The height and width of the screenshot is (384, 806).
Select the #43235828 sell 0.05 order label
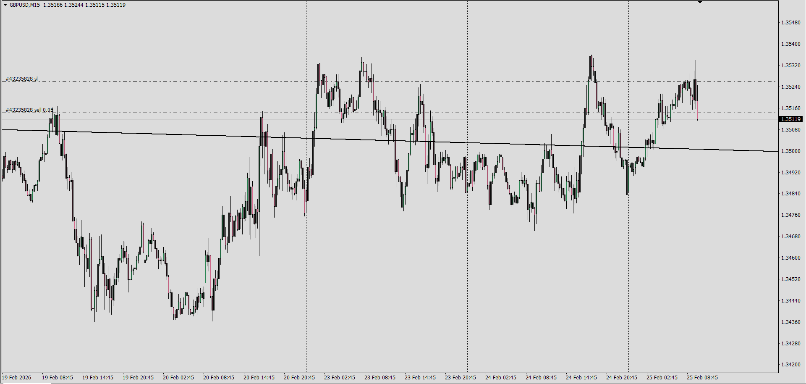pos(29,110)
